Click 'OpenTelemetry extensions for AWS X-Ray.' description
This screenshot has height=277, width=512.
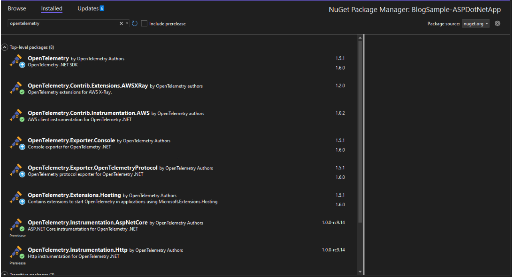coord(70,92)
